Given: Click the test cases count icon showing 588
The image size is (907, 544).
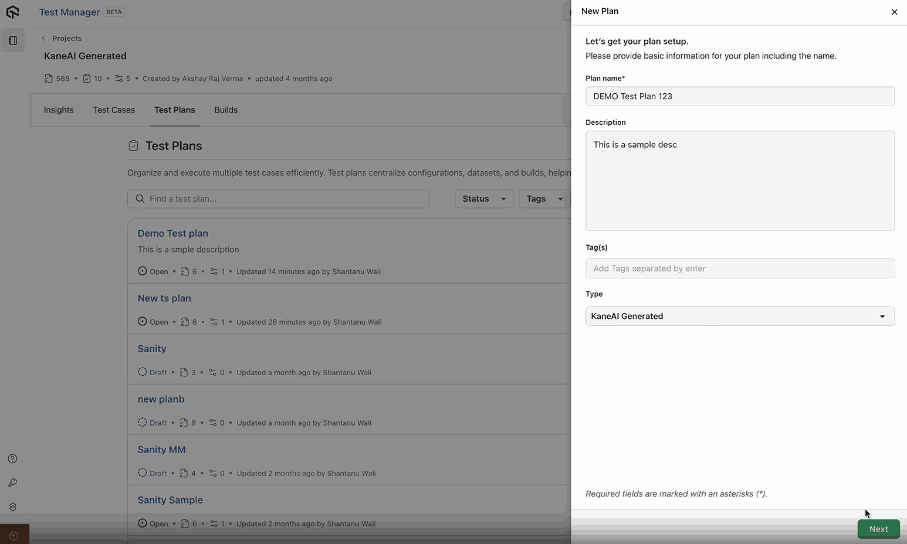Looking at the screenshot, I should (x=49, y=78).
